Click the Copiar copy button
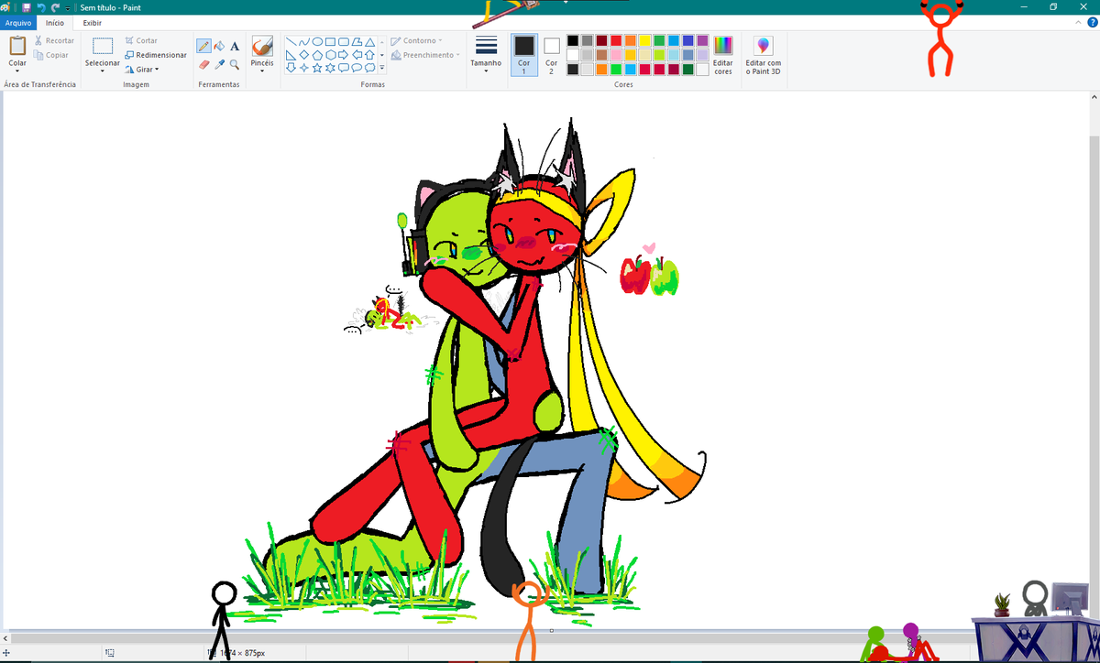 tap(51, 55)
